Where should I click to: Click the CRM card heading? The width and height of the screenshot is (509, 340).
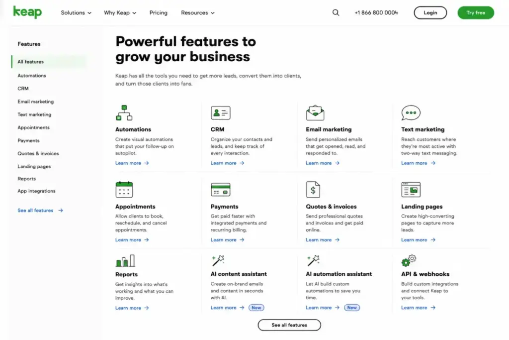pos(218,129)
